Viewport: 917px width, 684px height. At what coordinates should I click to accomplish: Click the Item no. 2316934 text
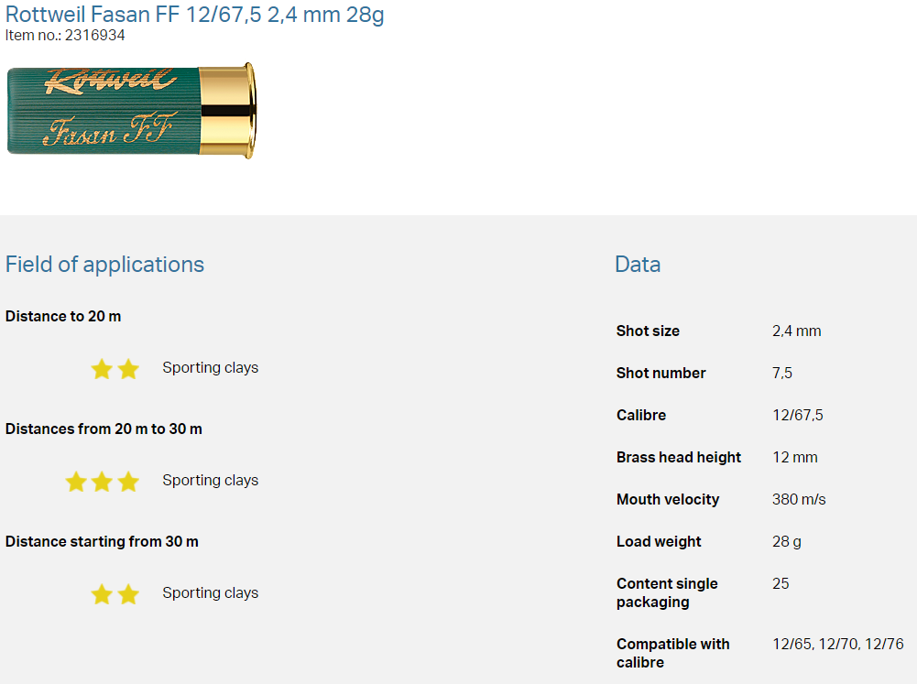(65, 36)
